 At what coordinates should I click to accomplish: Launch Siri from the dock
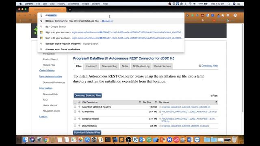(32, 140)
